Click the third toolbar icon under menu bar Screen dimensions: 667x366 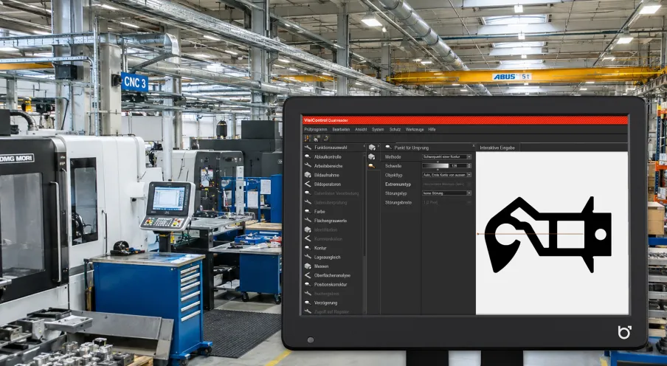326,138
